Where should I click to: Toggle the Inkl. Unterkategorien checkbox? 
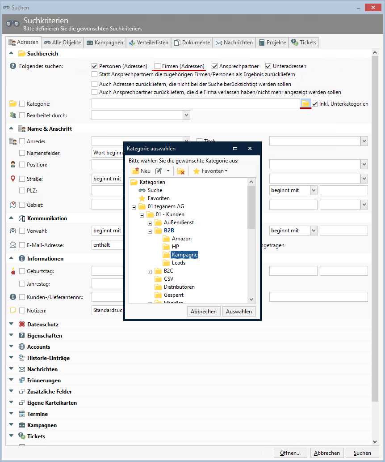(315, 104)
